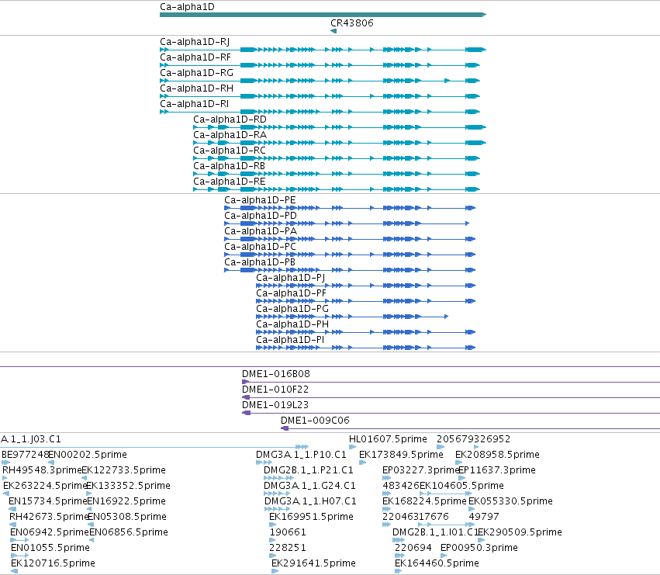660x575 pixels.
Task: Click the 220694 EST label
Action: pos(413,548)
